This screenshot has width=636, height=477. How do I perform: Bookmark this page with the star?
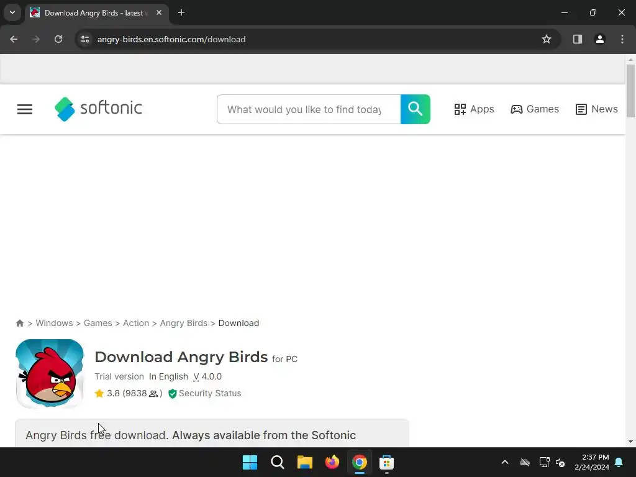pos(547,39)
